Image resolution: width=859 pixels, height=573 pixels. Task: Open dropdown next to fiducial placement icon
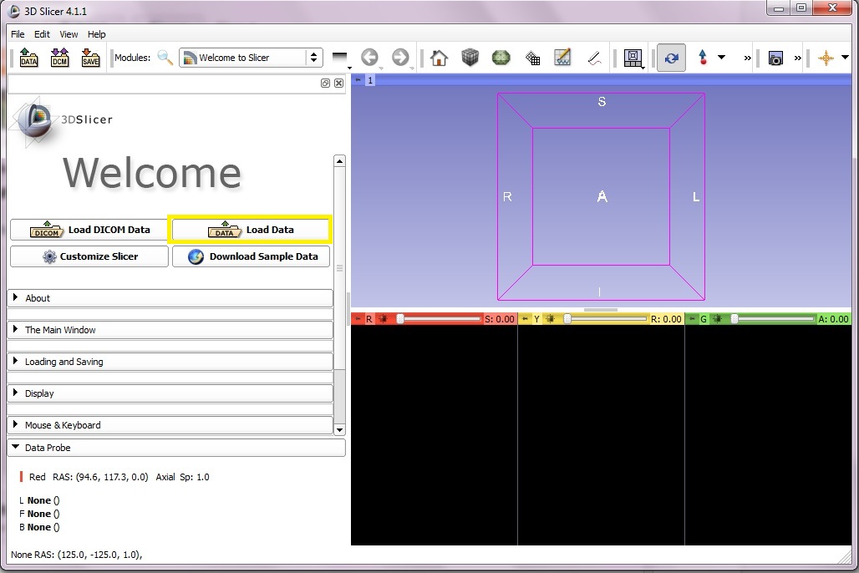pos(721,57)
